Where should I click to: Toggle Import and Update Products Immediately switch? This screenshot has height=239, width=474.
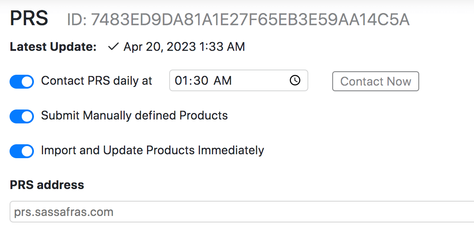pos(22,151)
